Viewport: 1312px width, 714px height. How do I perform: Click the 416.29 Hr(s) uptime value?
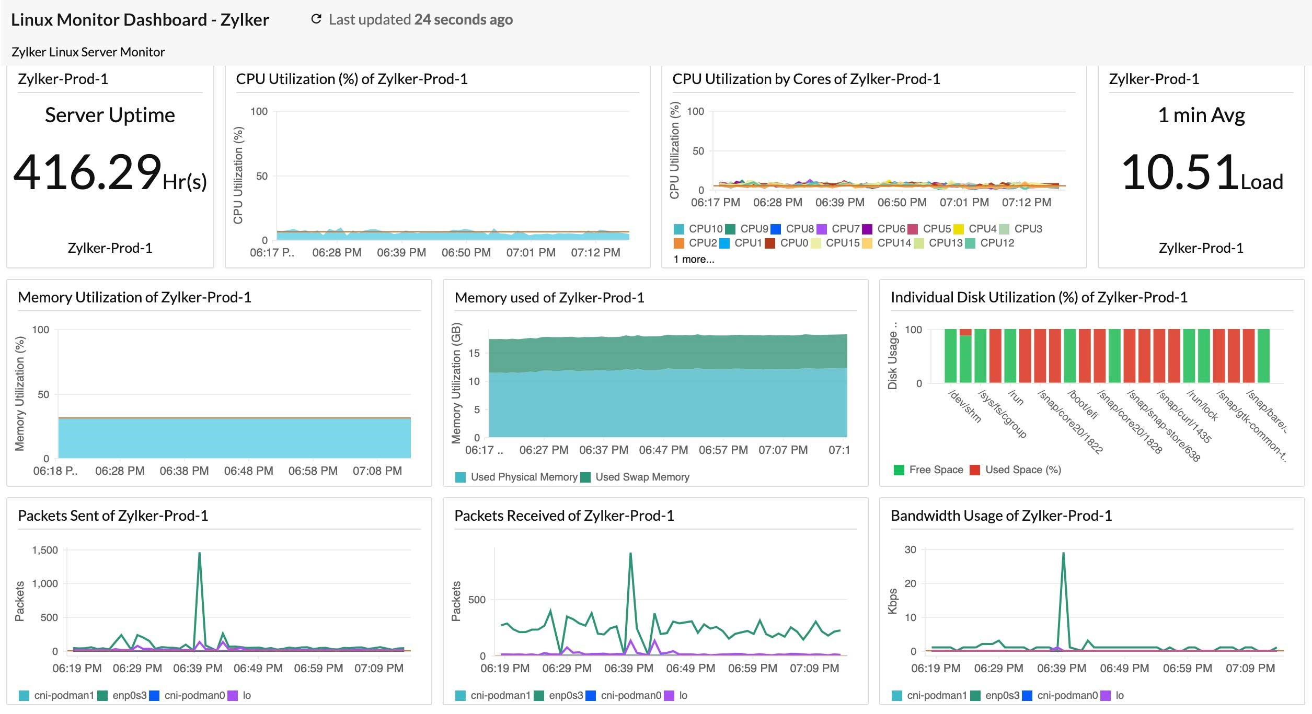[x=110, y=172]
